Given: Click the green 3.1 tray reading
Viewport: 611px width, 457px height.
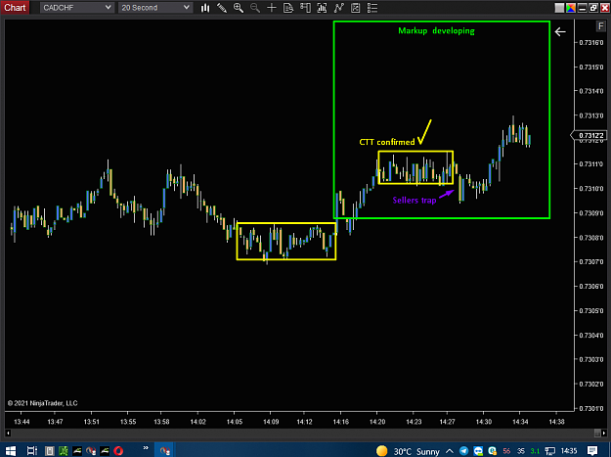Looking at the screenshot, I should (535, 451).
